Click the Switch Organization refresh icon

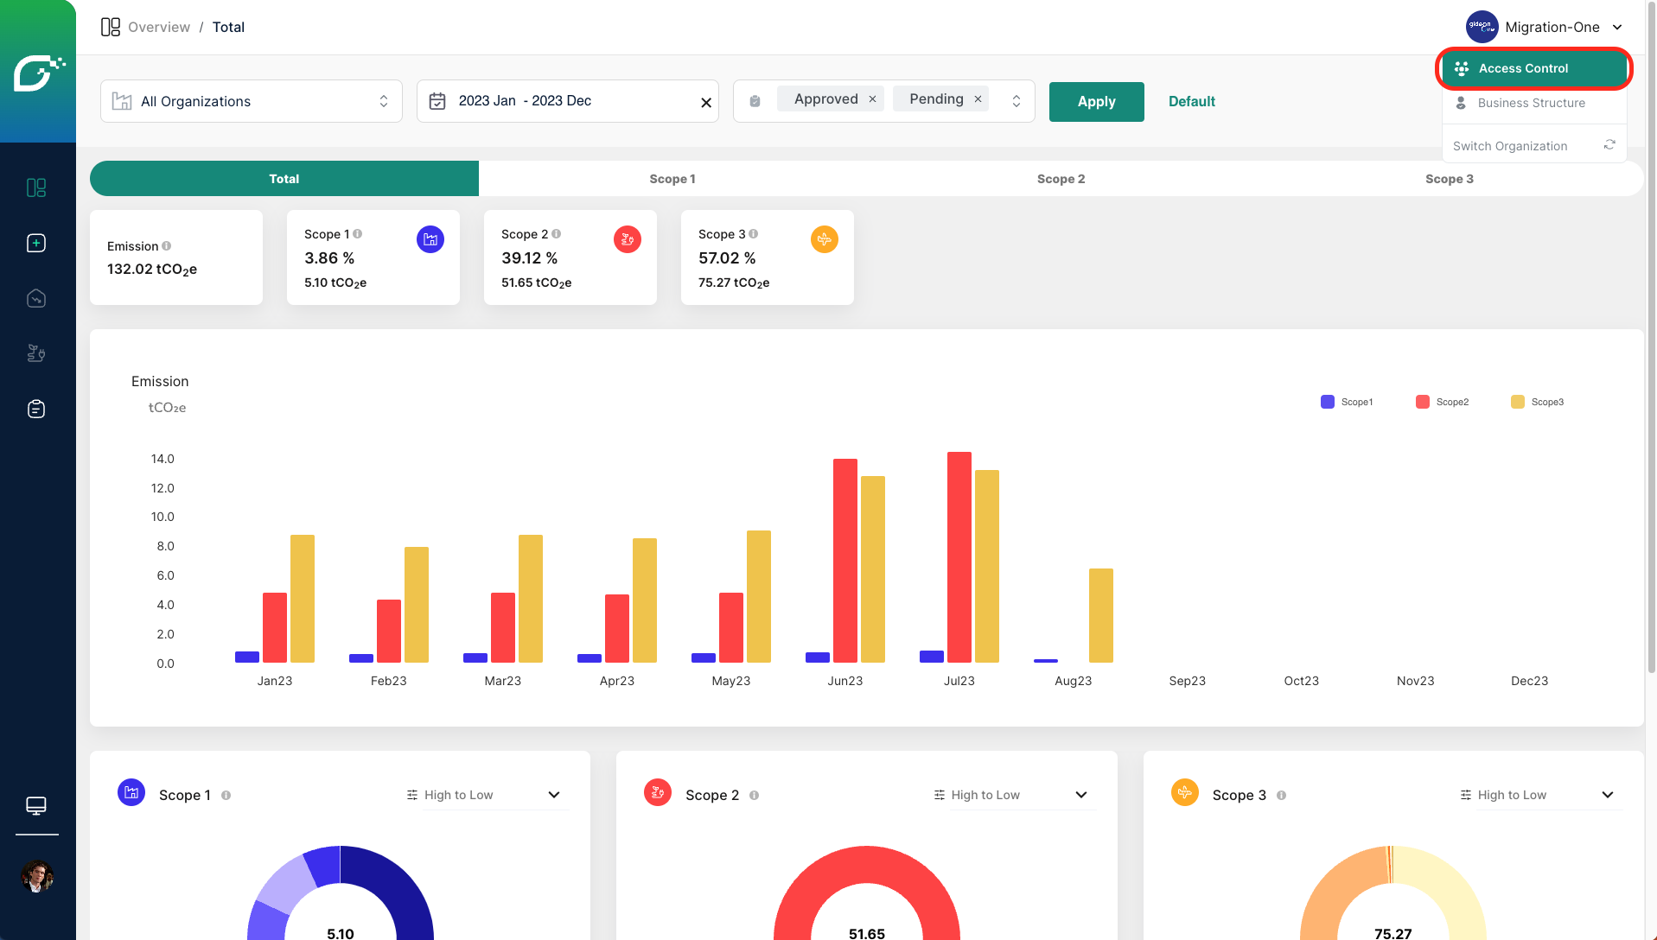point(1609,145)
